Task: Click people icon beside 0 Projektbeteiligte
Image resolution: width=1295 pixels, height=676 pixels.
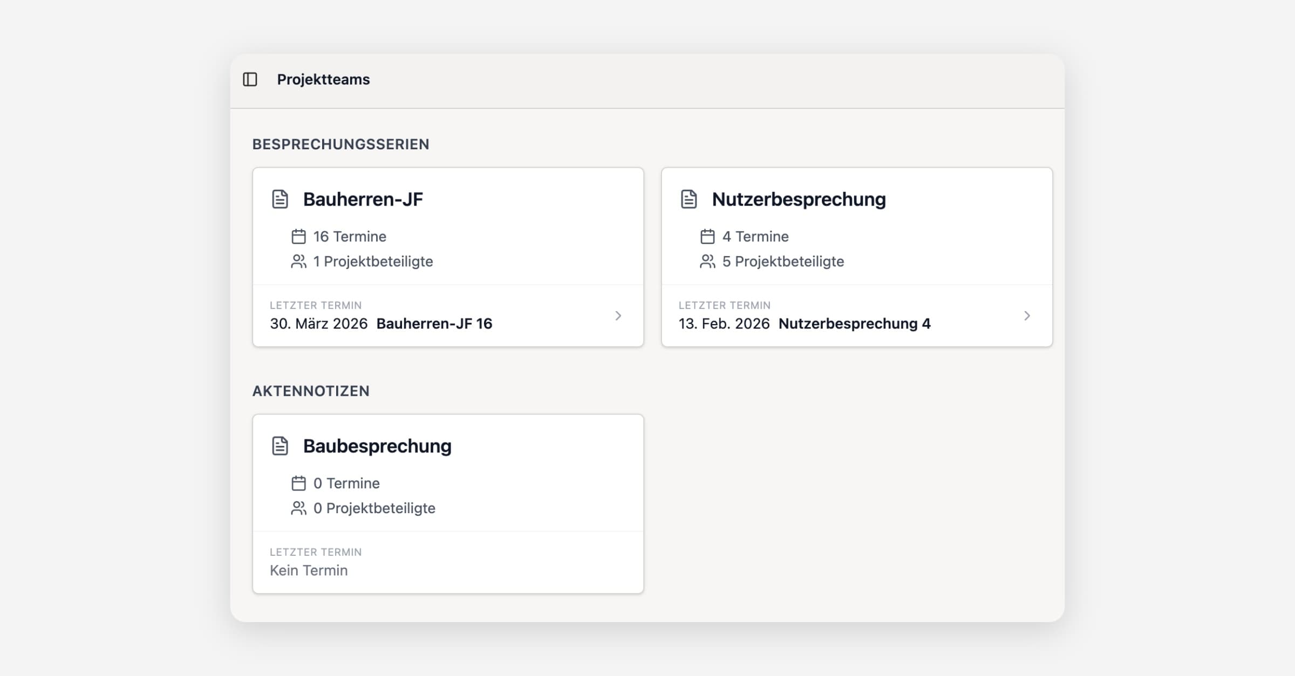Action: coord(298,508)
